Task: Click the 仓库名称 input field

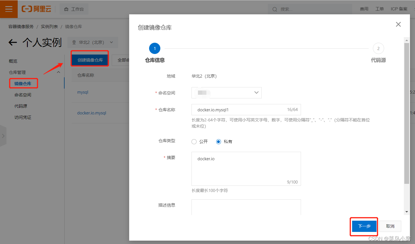Action: click(x=246, y=110)
